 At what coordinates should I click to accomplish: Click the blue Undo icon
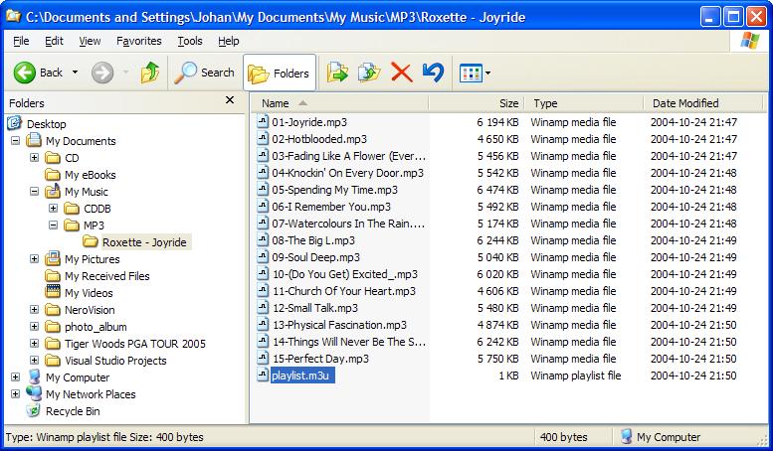pos(434,73)
